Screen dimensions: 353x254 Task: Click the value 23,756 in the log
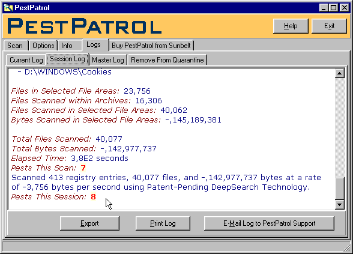pyautogui.click(x=137, y=91)
